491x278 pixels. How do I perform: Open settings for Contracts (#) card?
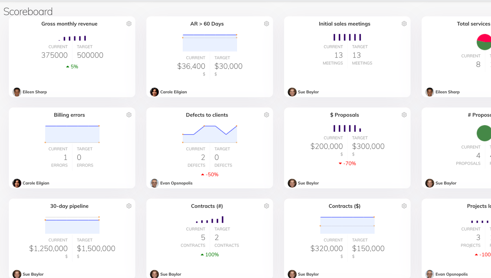(x=266, y=206)
